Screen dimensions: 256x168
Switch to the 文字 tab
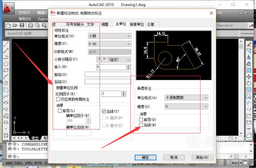tap(91, 24)
